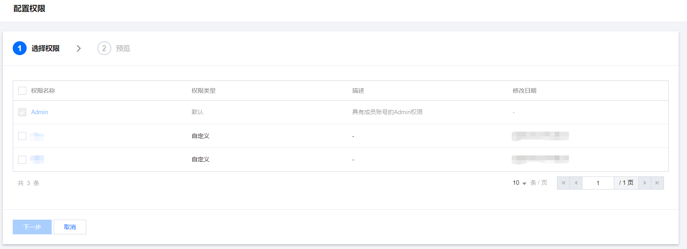Click the page number input field
Image resolution: width=687 pixels, height=249 pixels.
tap(598, 183)
